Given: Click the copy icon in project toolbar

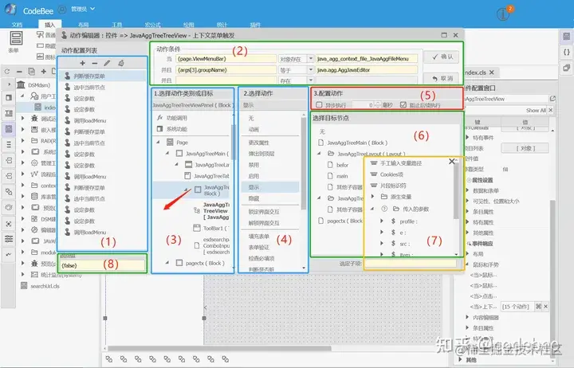Looking at the screenshot, I should coord(31,72).
